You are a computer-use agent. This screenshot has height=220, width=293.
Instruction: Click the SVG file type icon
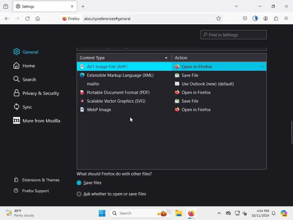tap(82, 101)
